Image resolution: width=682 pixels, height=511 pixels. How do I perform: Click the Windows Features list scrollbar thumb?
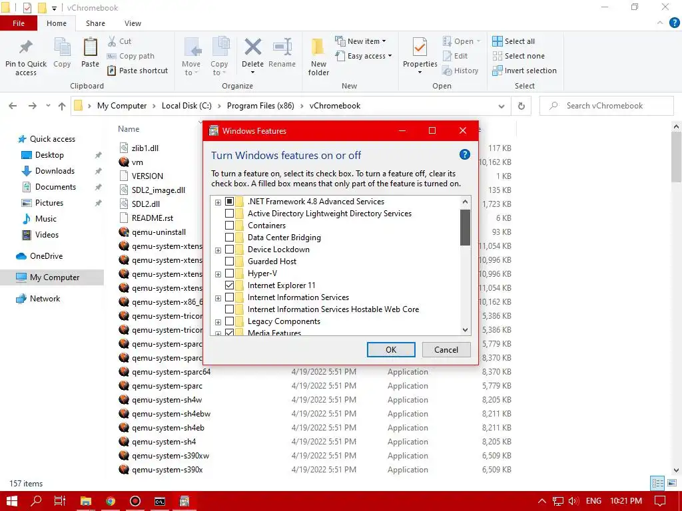click(x=465, y=228)
